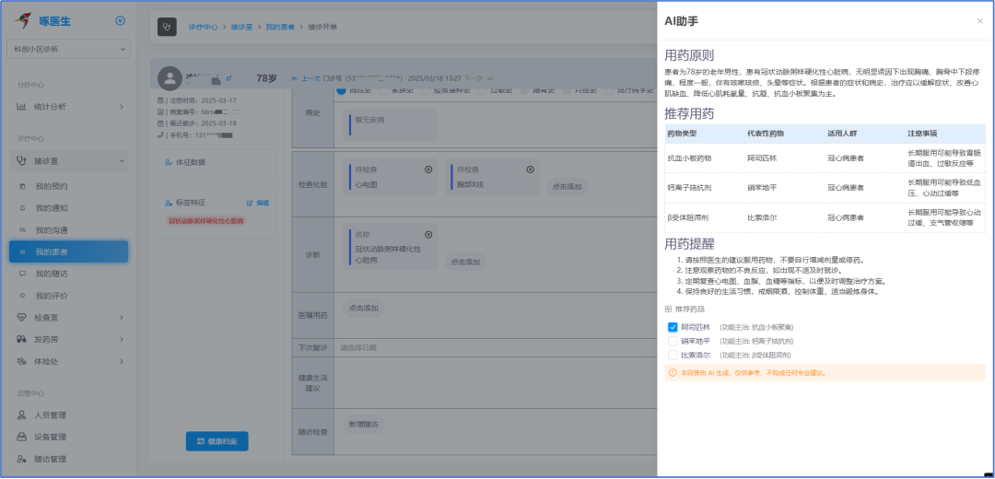Screen dimensions: 995x479
Task: Collapse the 接诊室 menu section
Action: point(69,161)
